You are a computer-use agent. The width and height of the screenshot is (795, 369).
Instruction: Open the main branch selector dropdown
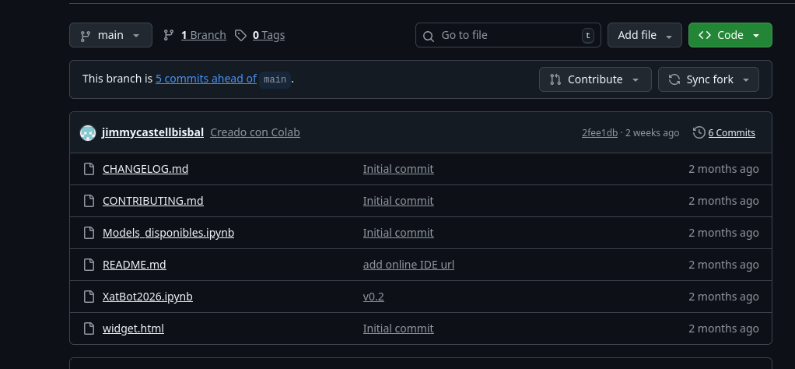click(110, 35)
